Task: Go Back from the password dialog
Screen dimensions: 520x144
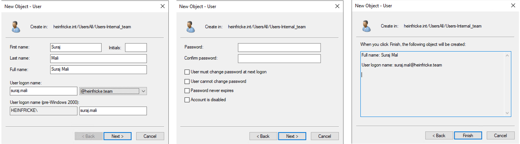Action: point(263,136)
